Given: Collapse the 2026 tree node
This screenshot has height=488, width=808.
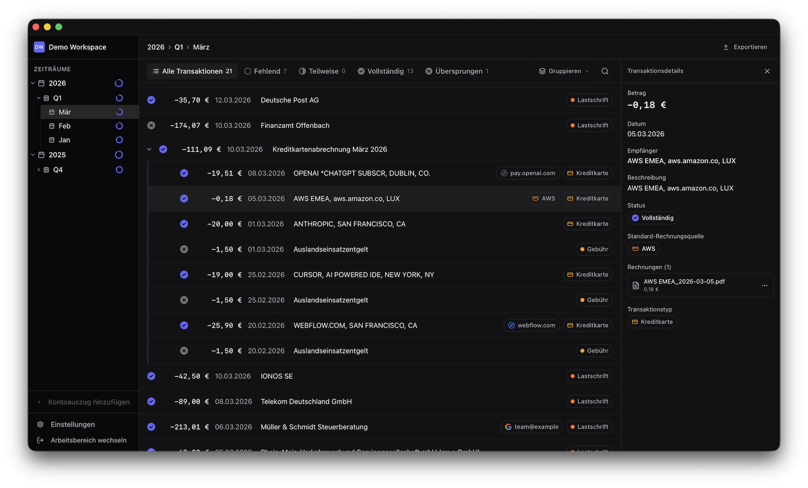Looking at the screenshot, I should pos(33,83).
